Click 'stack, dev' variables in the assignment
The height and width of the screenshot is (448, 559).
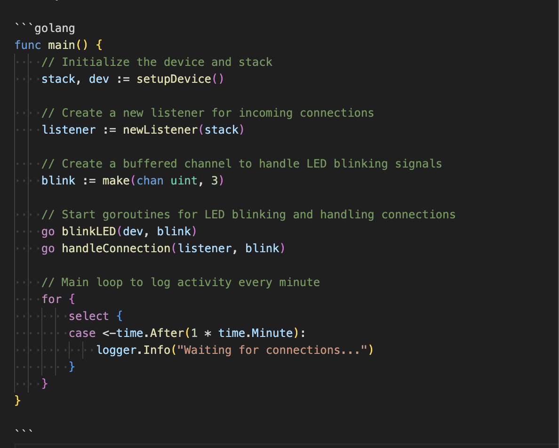coord(75,79)
